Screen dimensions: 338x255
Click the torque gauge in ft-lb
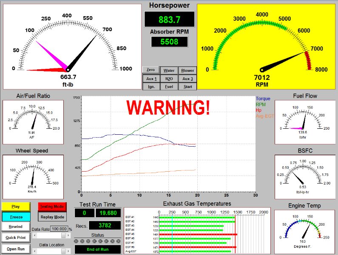[x=72, y=46]
